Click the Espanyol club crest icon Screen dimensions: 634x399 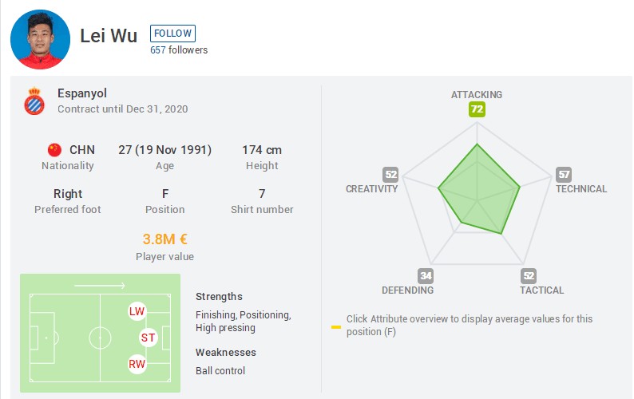[34, 101]
